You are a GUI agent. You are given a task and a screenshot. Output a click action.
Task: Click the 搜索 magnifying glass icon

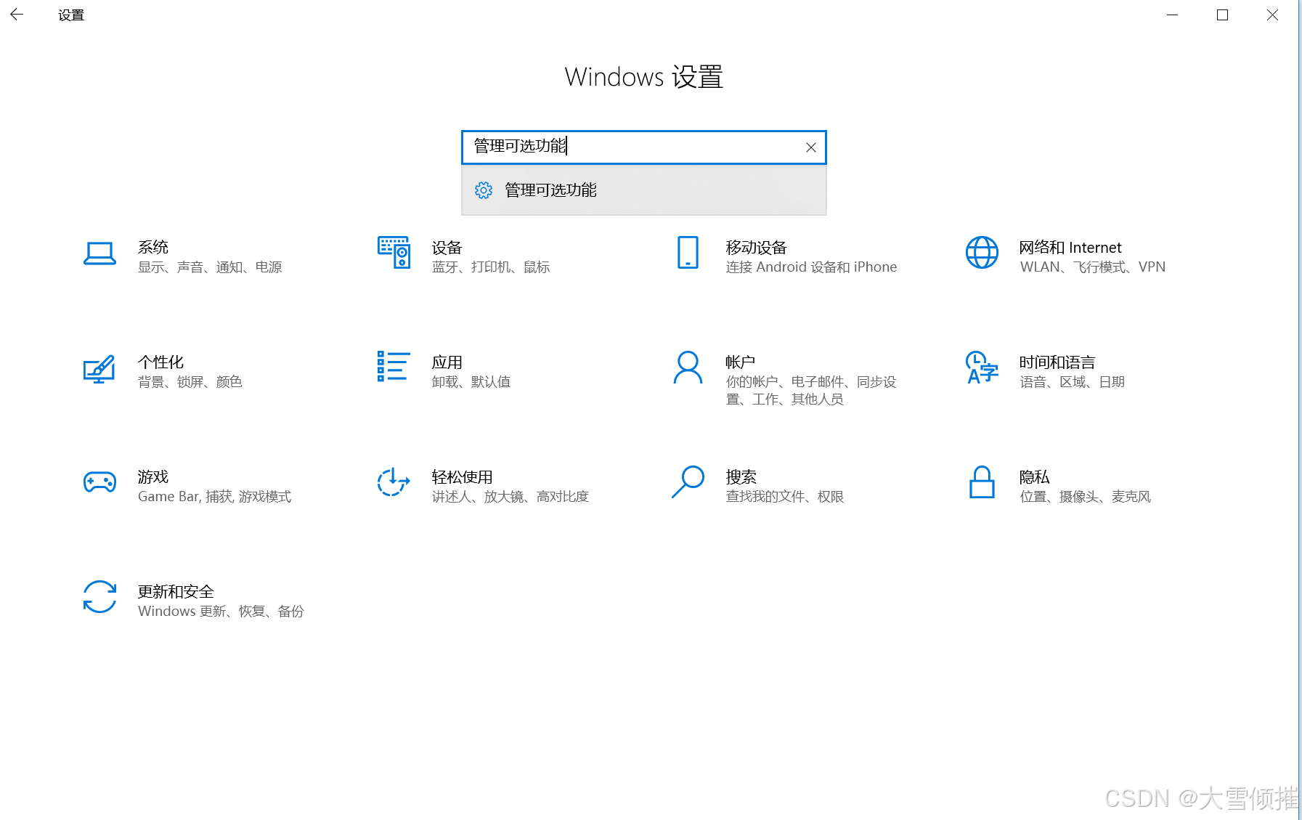[688, 482]
